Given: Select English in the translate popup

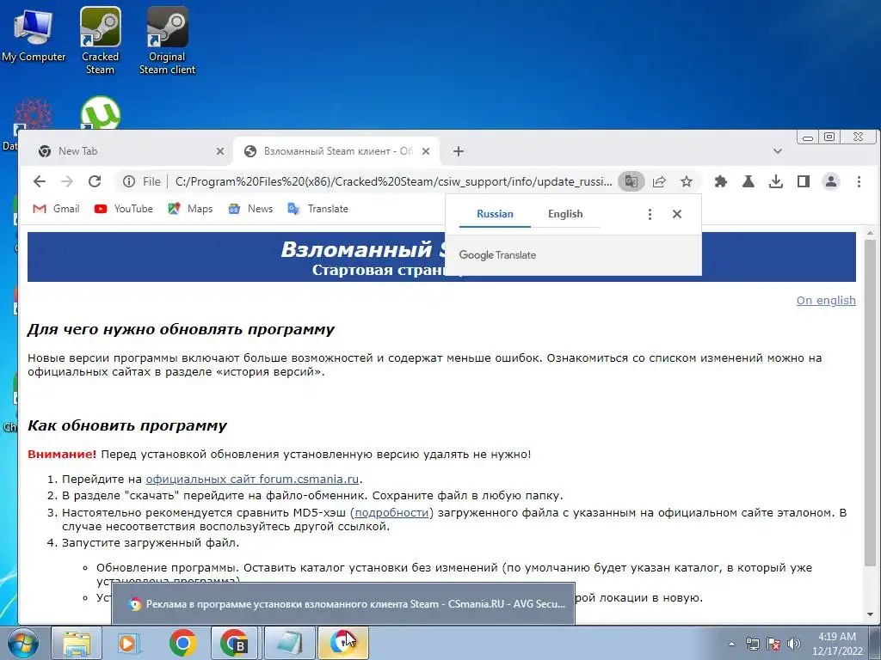Looking at the screenshot, I should pos(565,214).
